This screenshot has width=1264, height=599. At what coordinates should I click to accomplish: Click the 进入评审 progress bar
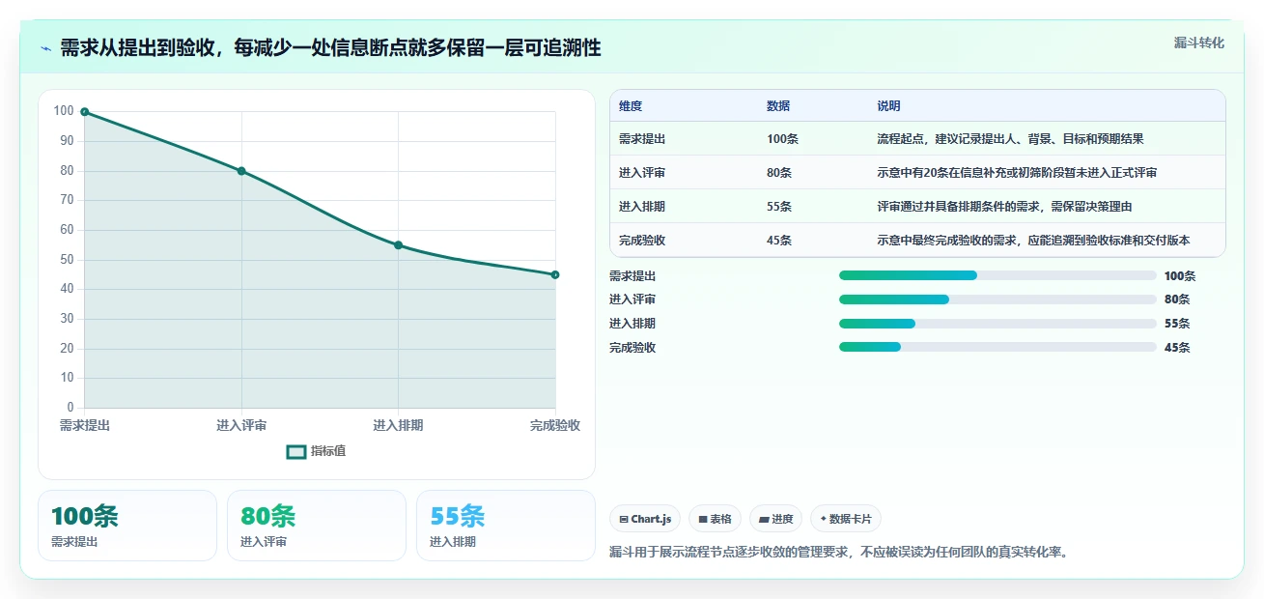click(997, 299)
